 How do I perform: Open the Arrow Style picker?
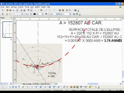pyautogui.click(x=10, y=14)
